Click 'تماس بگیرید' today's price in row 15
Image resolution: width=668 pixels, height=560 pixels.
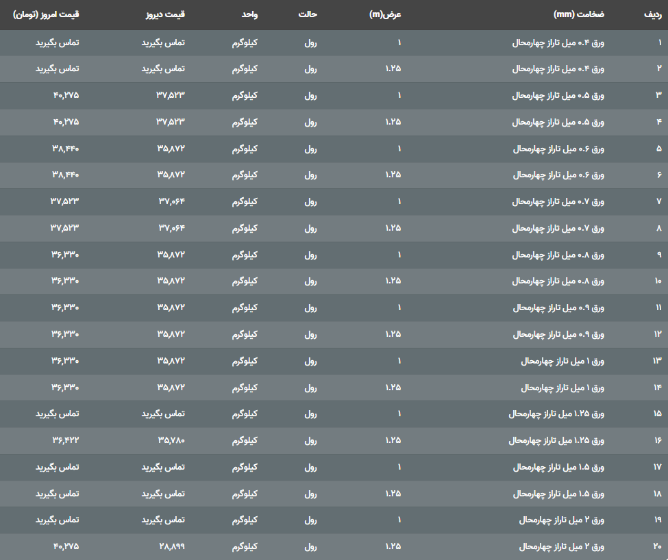[x=57, y=413]
